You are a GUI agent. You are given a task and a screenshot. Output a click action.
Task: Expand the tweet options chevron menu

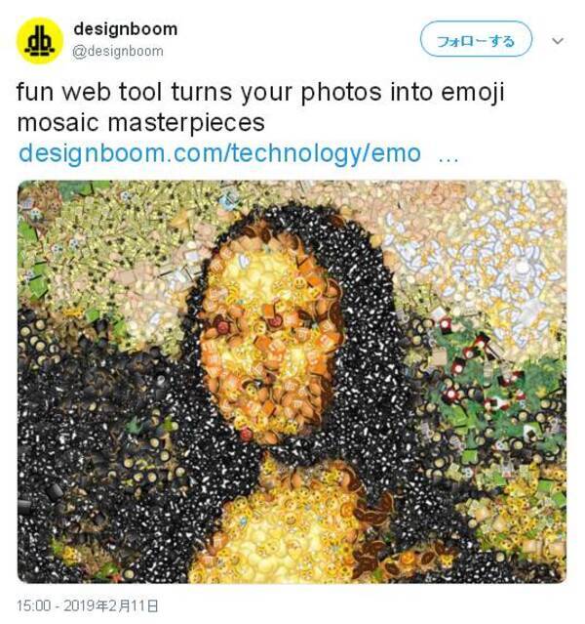pos(559,41)
